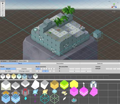
Task: Pick the magenta slope block
Action: (x=93, y=92)
